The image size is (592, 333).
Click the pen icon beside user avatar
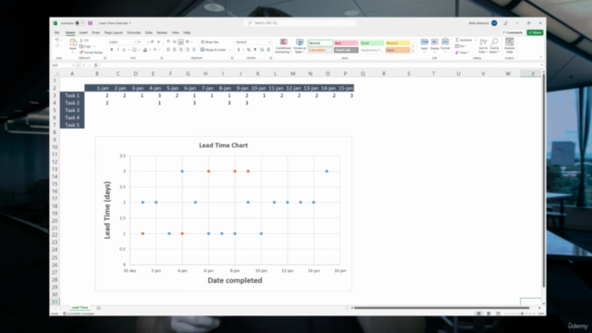(x=506, y=23)
